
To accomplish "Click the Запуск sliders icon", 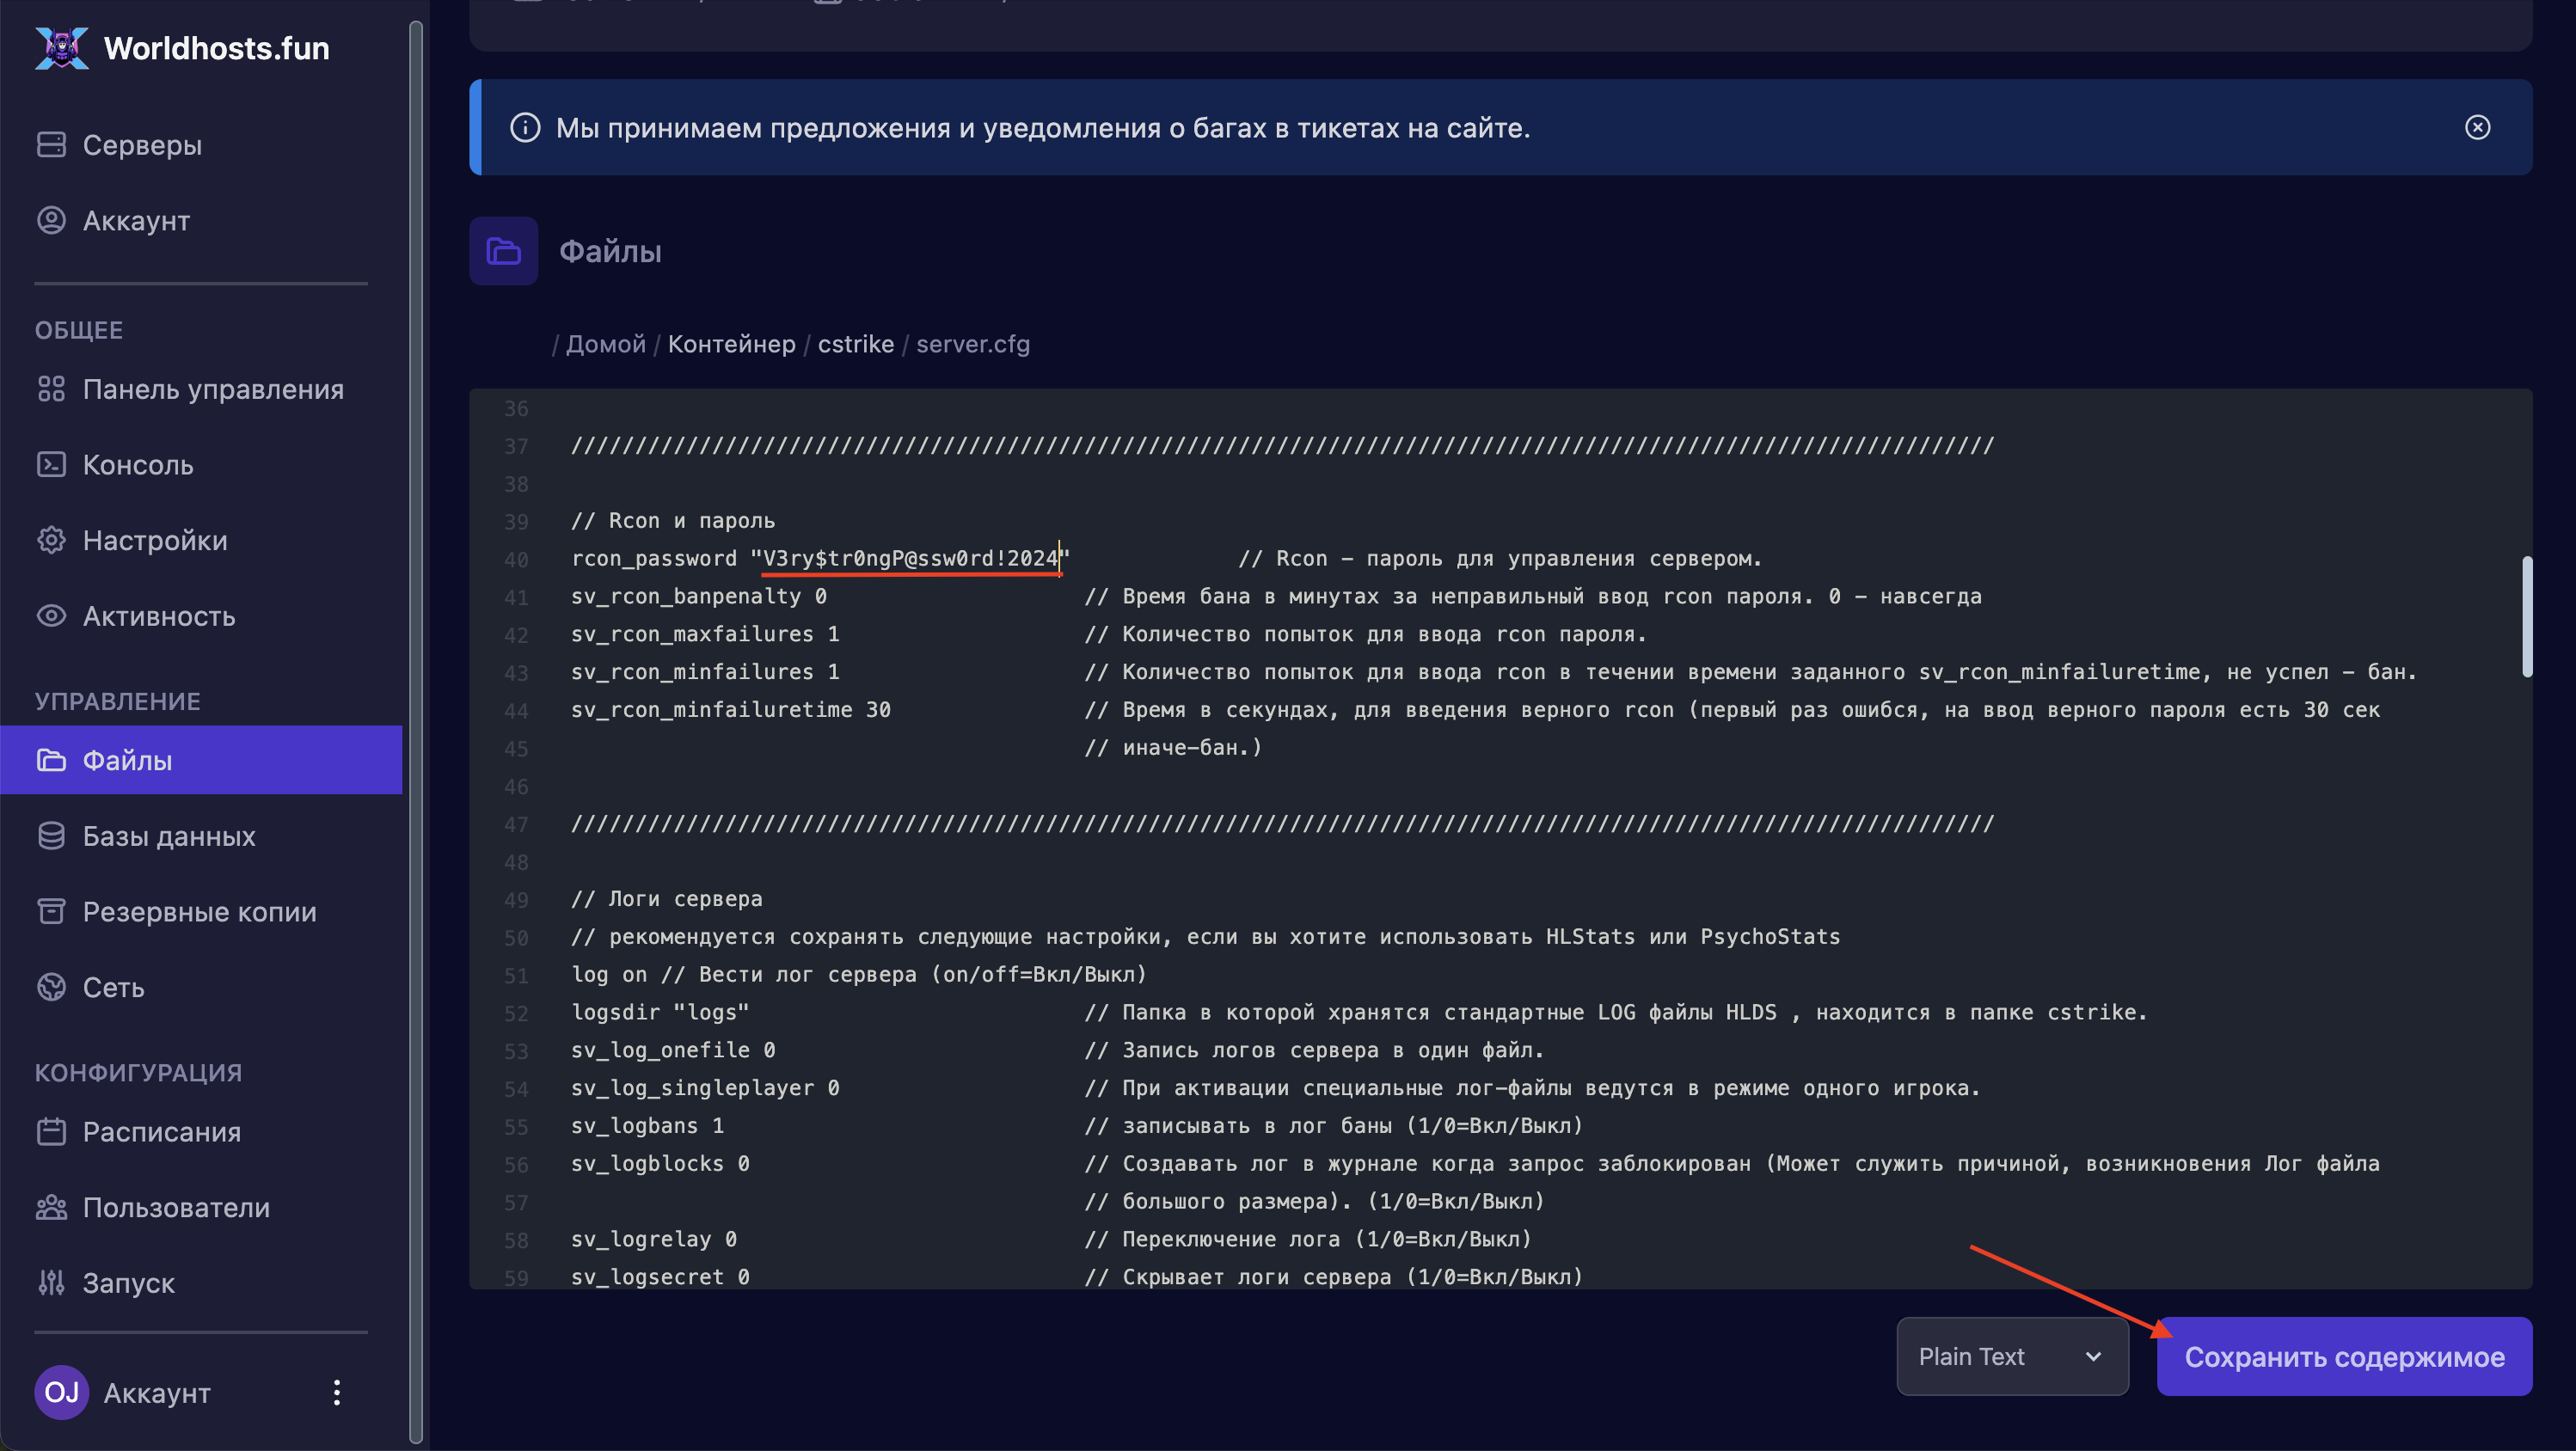I will [51, 1282].
